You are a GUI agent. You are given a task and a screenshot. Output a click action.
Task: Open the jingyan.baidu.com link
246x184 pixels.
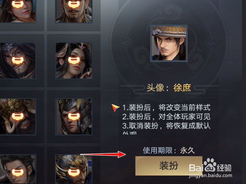[x=210, y=175]
